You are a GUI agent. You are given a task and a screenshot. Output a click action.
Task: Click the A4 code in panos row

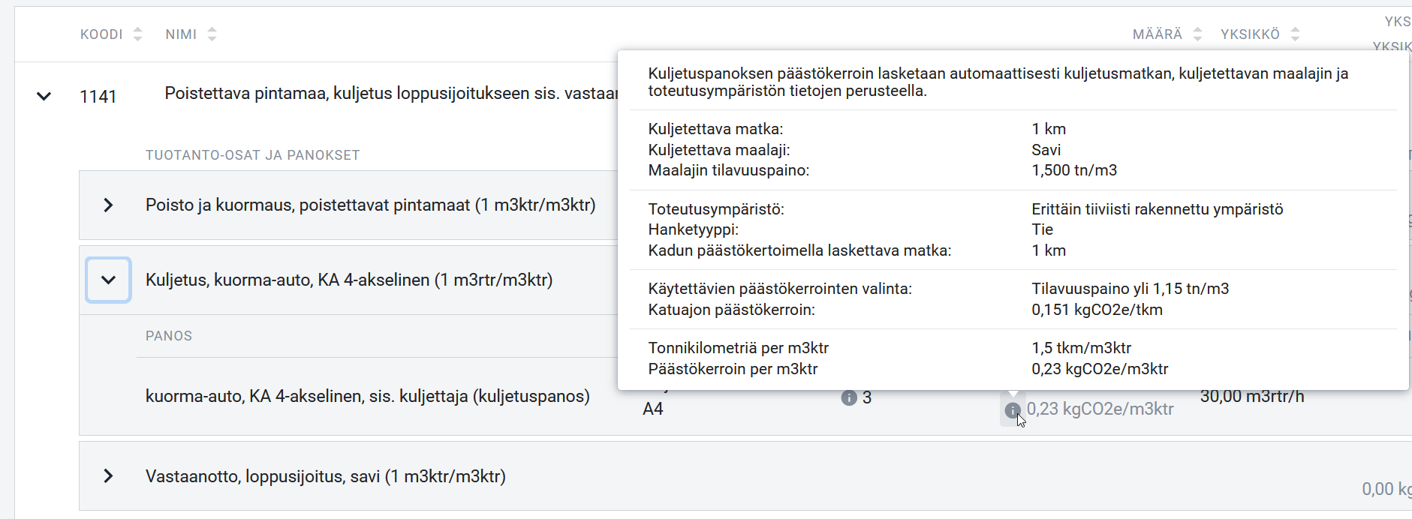(x=653, y=409)
